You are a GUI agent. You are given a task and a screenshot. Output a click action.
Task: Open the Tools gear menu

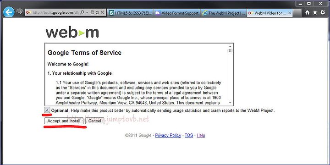[323, 13]
